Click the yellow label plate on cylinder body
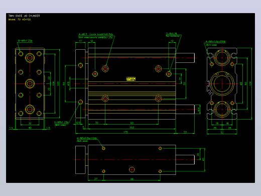261x196 pixels. 131,79
